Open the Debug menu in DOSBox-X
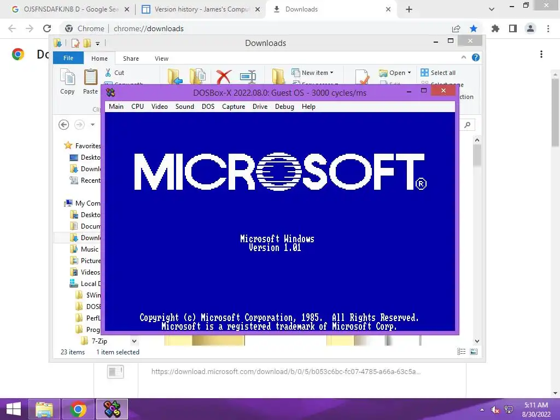This screenshot has width=560, height=420. 284,107
